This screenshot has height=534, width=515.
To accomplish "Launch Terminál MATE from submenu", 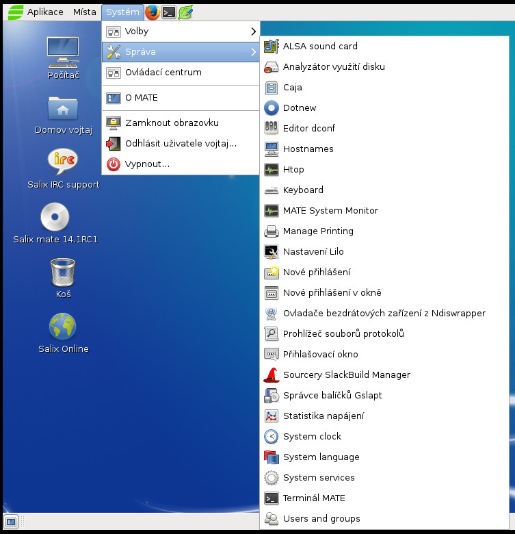I will coord(384,498).
